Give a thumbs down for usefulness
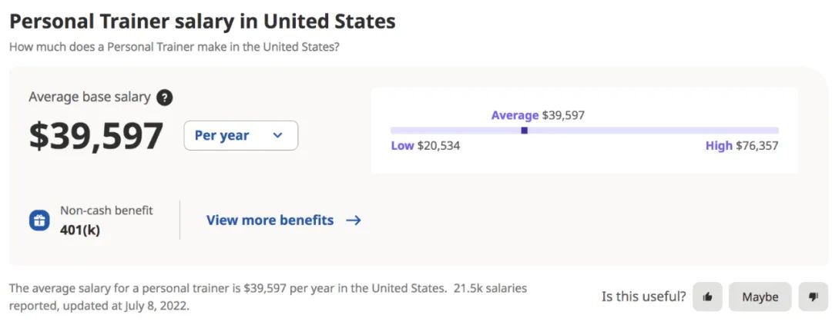The height and width of the screenshot is (328, 832). click(813, 297)
